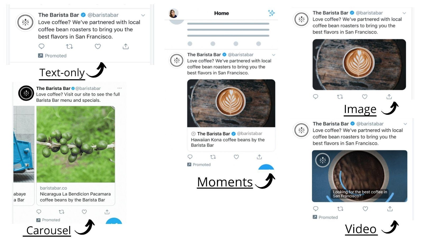Open the green coffee beans carousel image
Viewport: 423px width, 238px height.
click(76, 144)
